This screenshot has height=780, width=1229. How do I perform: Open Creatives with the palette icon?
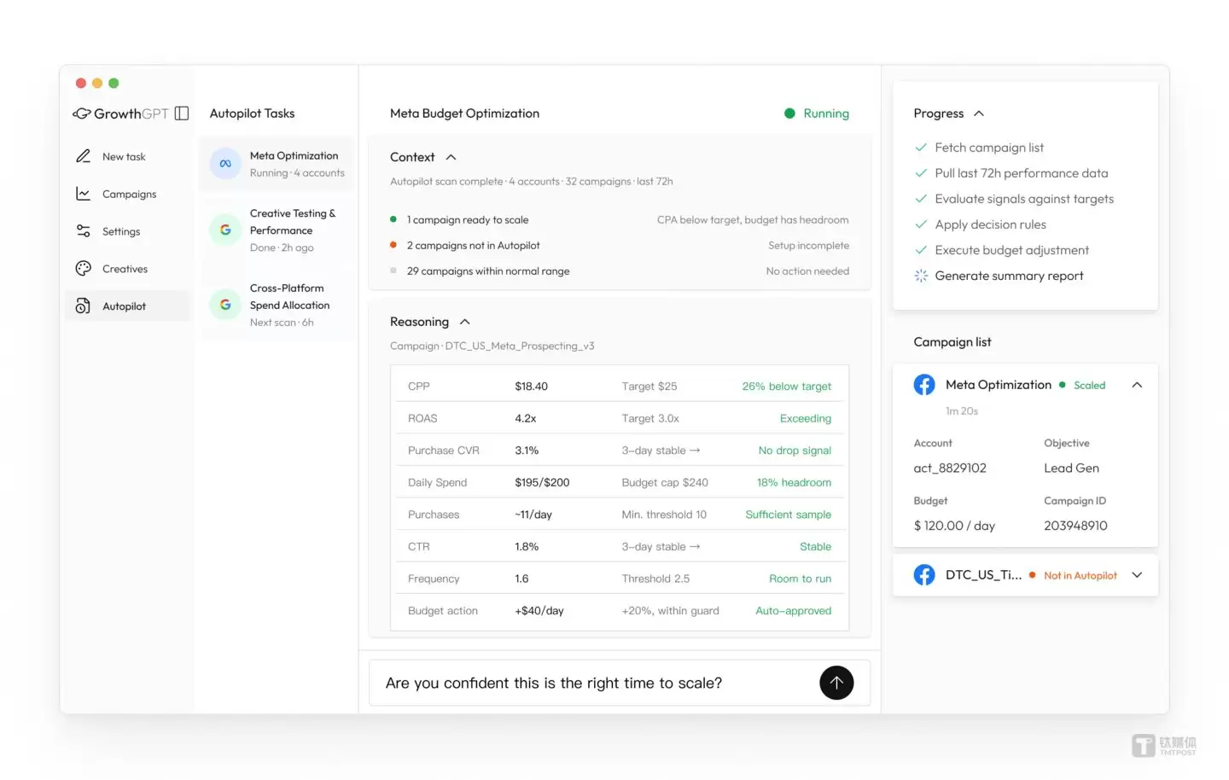[x=83, y=268]
